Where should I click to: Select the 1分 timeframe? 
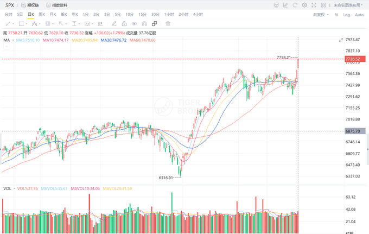pyautogui.click(x=86, y=14)
